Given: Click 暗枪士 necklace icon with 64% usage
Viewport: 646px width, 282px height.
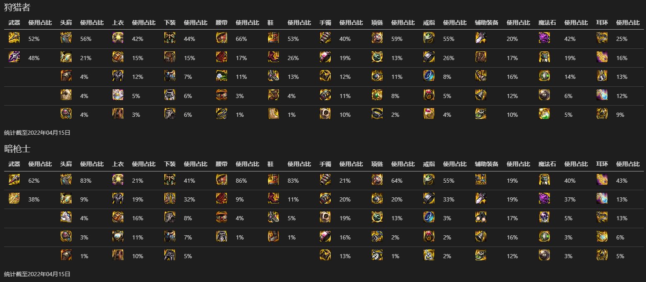Looking at the screenshot, I should pos(377,180).
